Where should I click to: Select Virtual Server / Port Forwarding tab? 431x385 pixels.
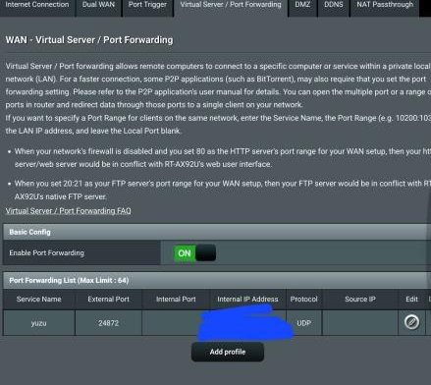click(x=231, y=7)
